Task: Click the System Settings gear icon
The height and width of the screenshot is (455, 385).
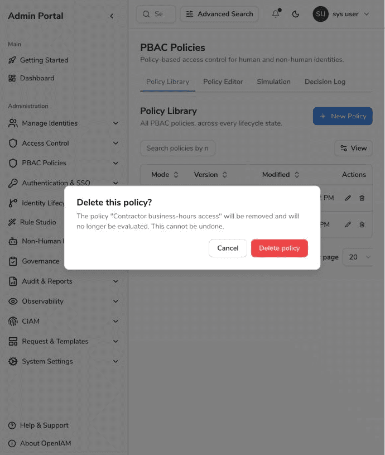Action: [x=13, y=361]
